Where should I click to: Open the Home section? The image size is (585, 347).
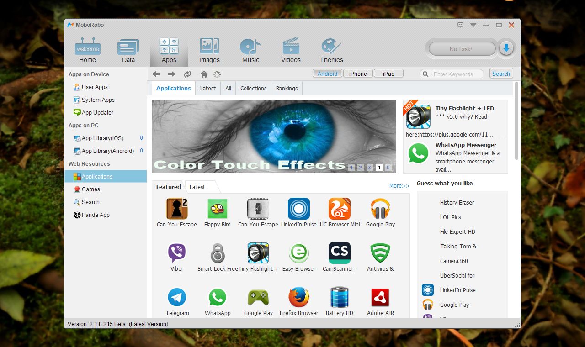(x=87, y=51)
